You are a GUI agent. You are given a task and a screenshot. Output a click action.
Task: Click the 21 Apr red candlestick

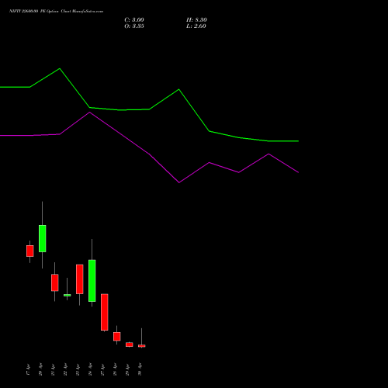(55, 282)
